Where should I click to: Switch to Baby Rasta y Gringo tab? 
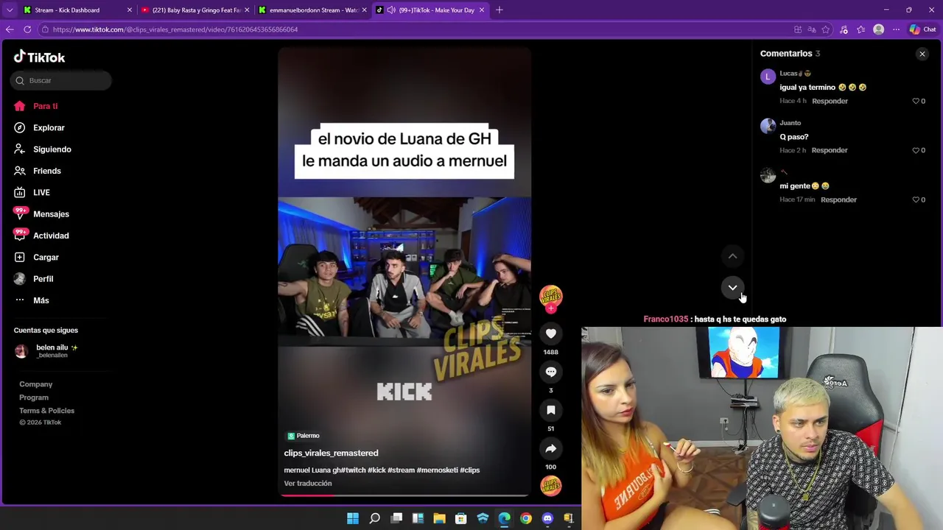click(195, 10)
